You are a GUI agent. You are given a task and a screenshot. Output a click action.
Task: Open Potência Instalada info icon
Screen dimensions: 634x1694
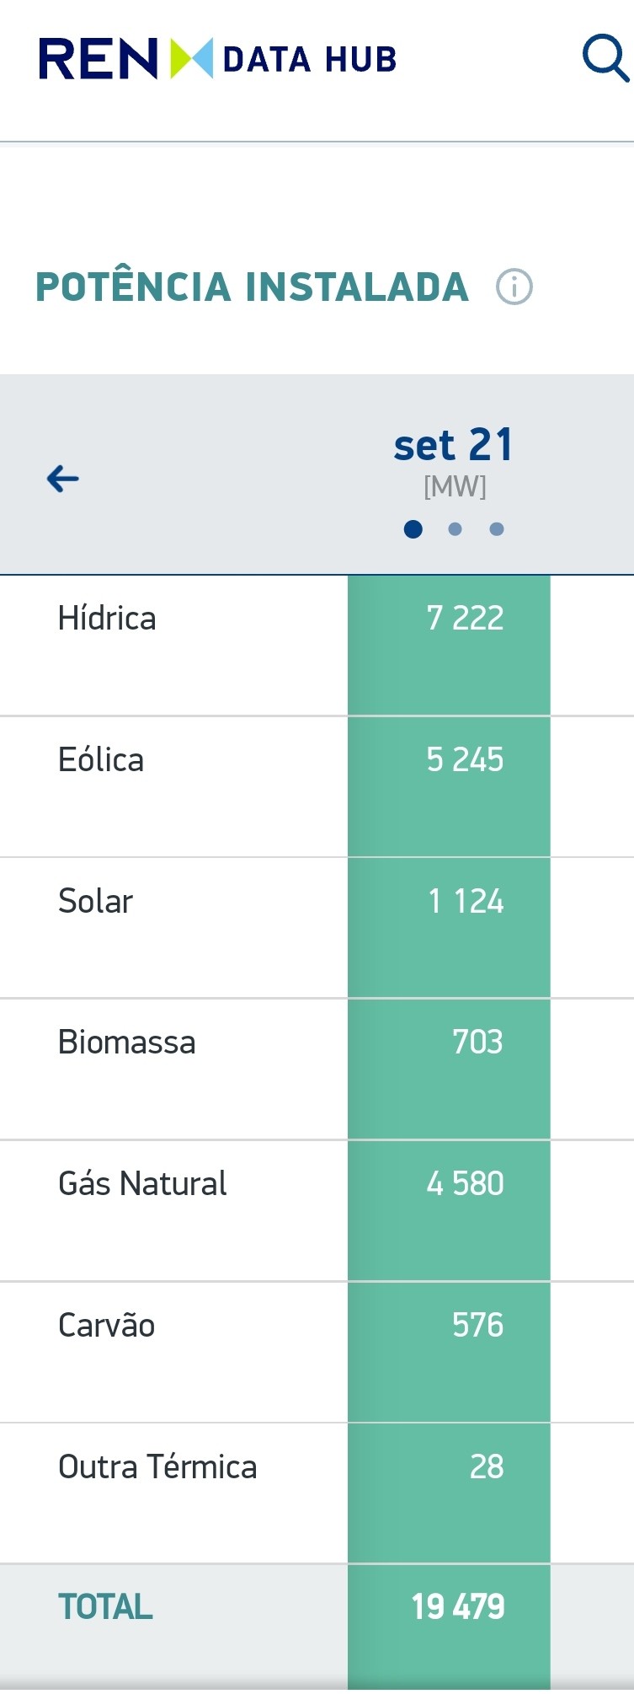click(514, 287)
